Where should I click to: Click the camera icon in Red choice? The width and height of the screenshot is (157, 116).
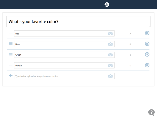110,34
